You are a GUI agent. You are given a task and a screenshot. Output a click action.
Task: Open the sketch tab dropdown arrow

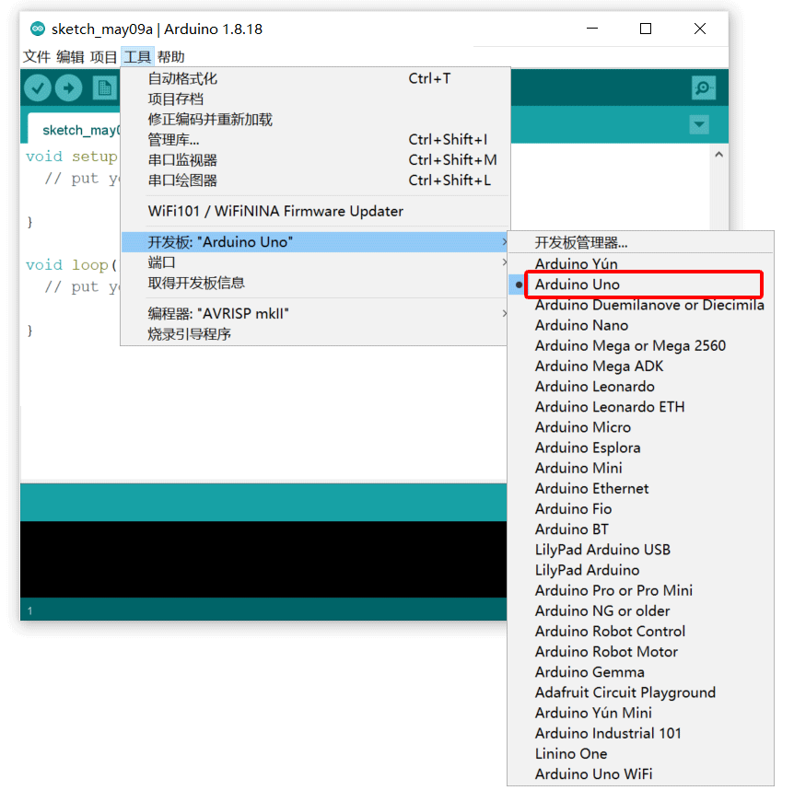698,124
